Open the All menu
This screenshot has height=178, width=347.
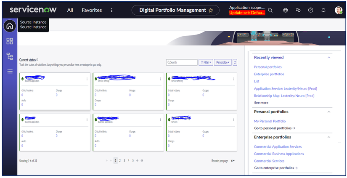pos(70,10)
